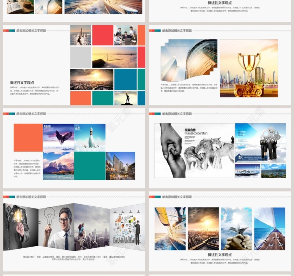Click the silhouette person on peak photo
Screen dimensions: 294x276
[125, 98]
